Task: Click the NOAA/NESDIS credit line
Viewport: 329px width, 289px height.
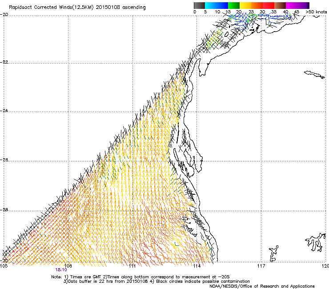Action: 262,286
